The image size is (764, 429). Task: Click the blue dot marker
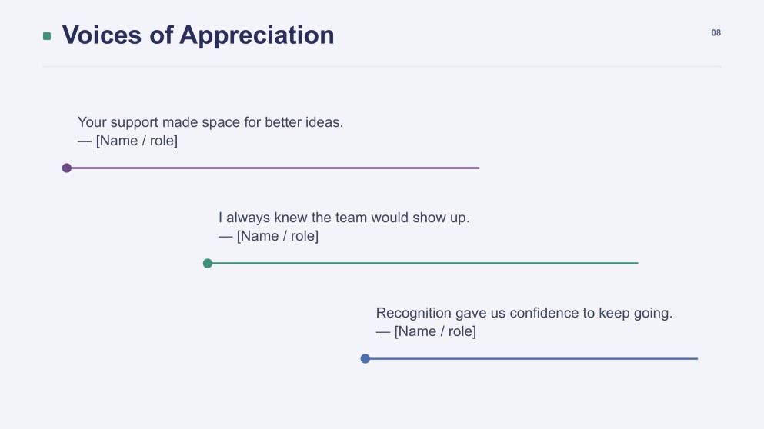[365, 359]
